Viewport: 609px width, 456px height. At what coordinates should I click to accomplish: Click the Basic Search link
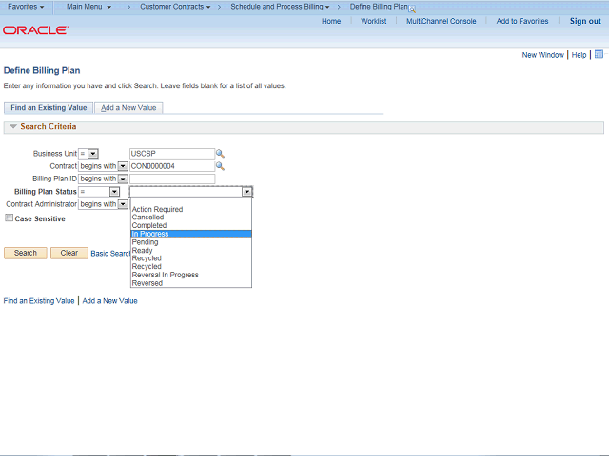110,254
